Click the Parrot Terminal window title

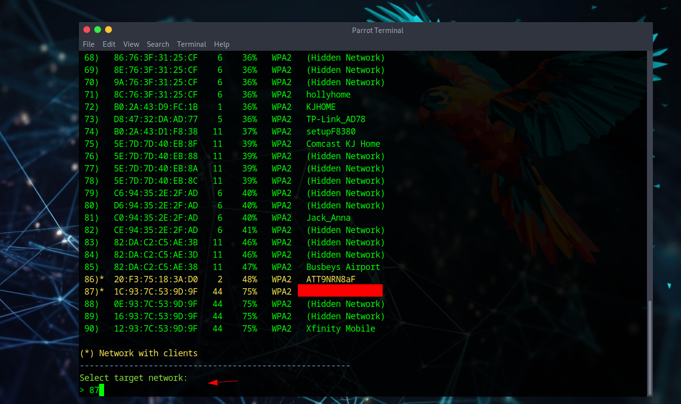point(377,31)
